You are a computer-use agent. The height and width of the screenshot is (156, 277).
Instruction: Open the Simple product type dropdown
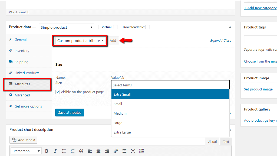66,27
